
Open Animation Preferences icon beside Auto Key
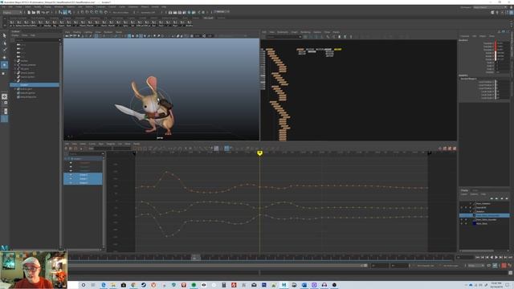coord(510,266)
